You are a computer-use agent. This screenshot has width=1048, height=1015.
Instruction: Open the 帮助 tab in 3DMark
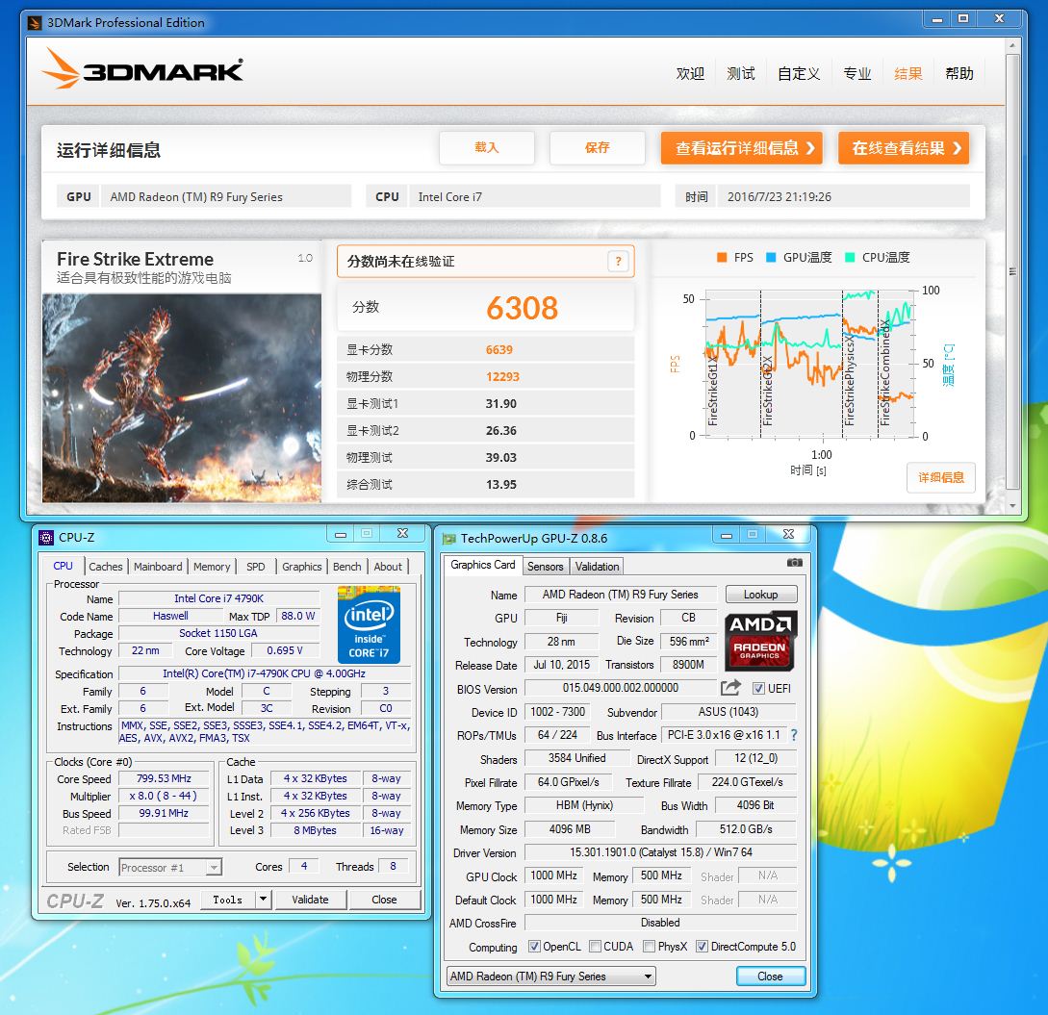coord(959,73)
